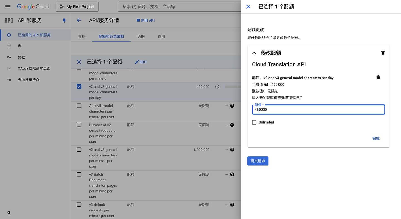Click usage progress bar for 450,000 row
This screenshot has width=401, height=219.
point(233,87)
